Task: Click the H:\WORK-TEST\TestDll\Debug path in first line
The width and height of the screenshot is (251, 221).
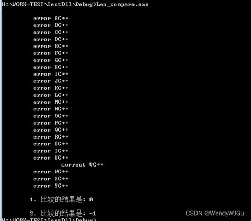Action: (47, 4)
